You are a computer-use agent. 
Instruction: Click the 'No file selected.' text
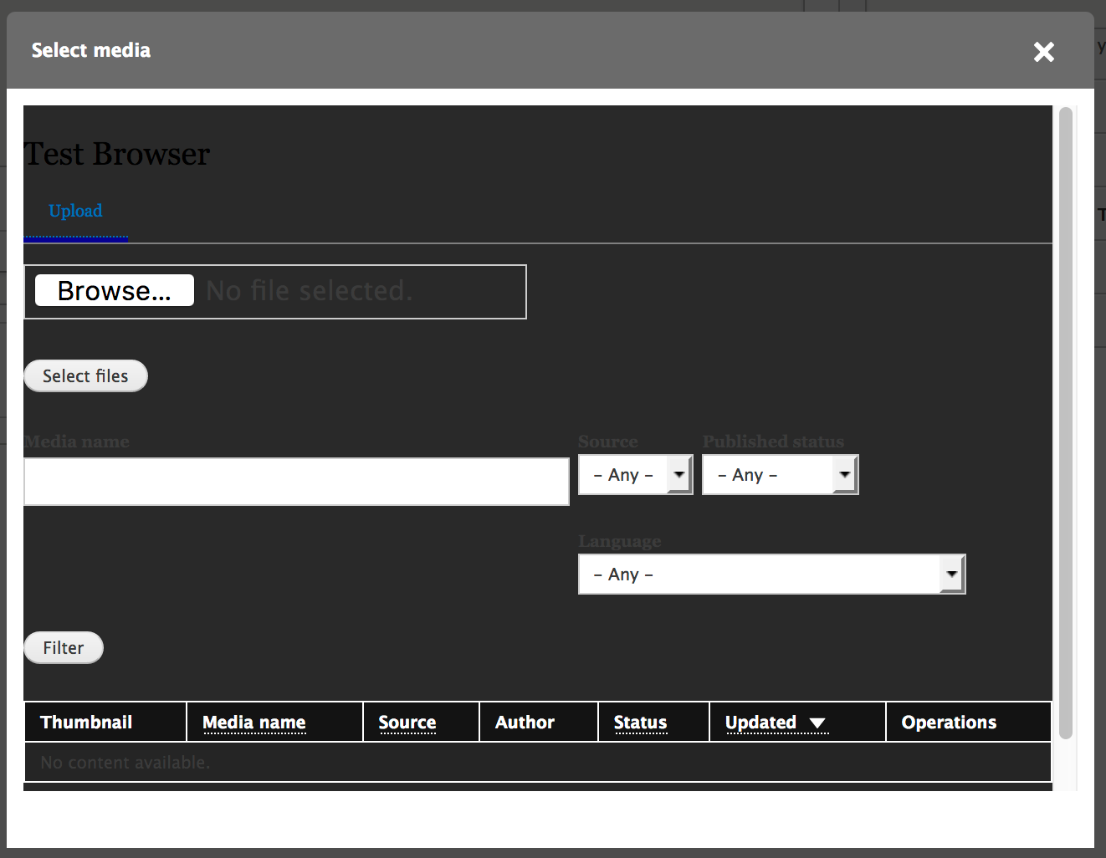coord(310,291)
